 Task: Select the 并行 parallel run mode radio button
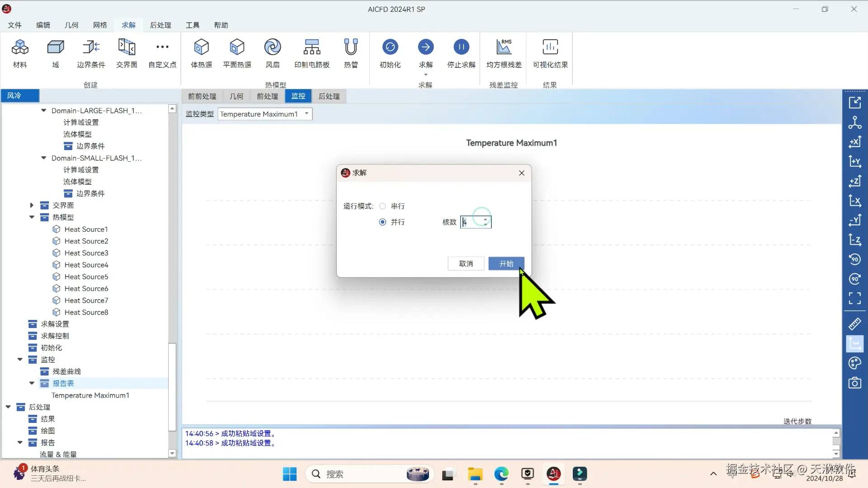coord(383,222)
